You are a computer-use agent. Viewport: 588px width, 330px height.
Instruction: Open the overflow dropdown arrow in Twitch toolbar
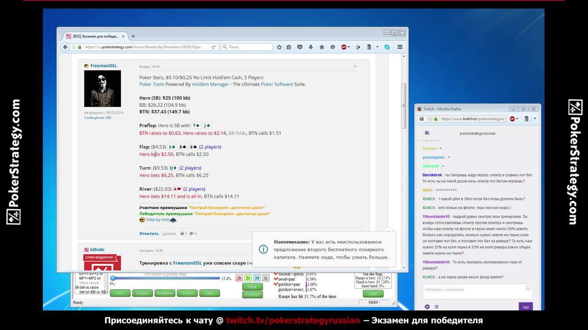click(534, 119)
